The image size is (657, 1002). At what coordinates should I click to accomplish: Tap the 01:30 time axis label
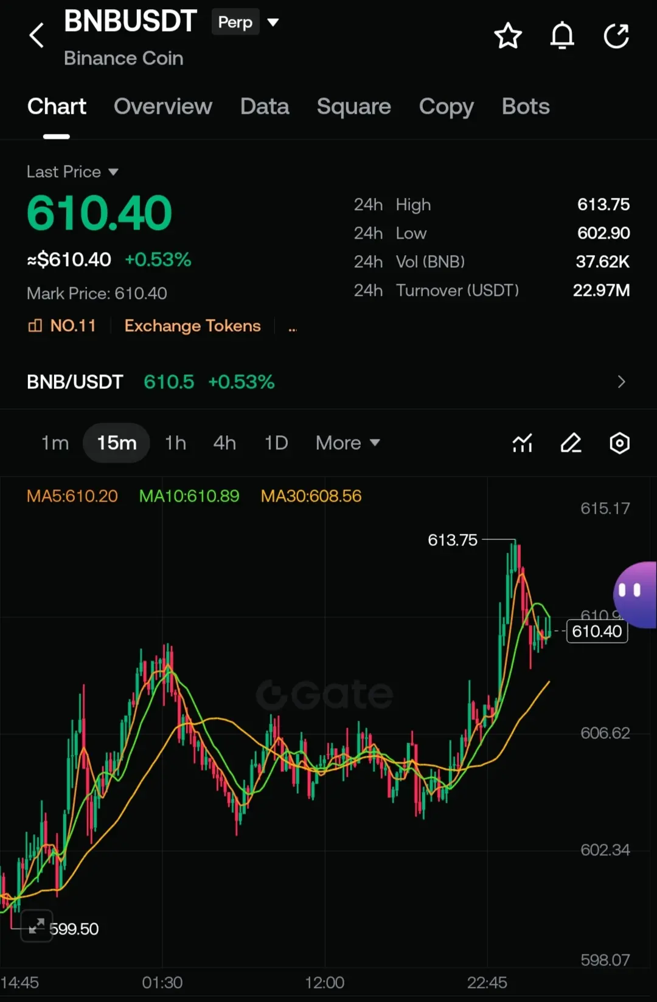(x=162, y=983)
